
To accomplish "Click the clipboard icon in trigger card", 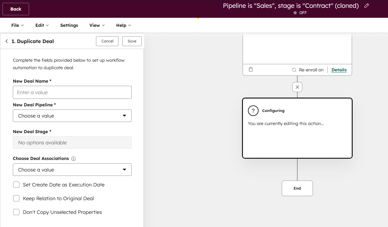I will 251,70.
